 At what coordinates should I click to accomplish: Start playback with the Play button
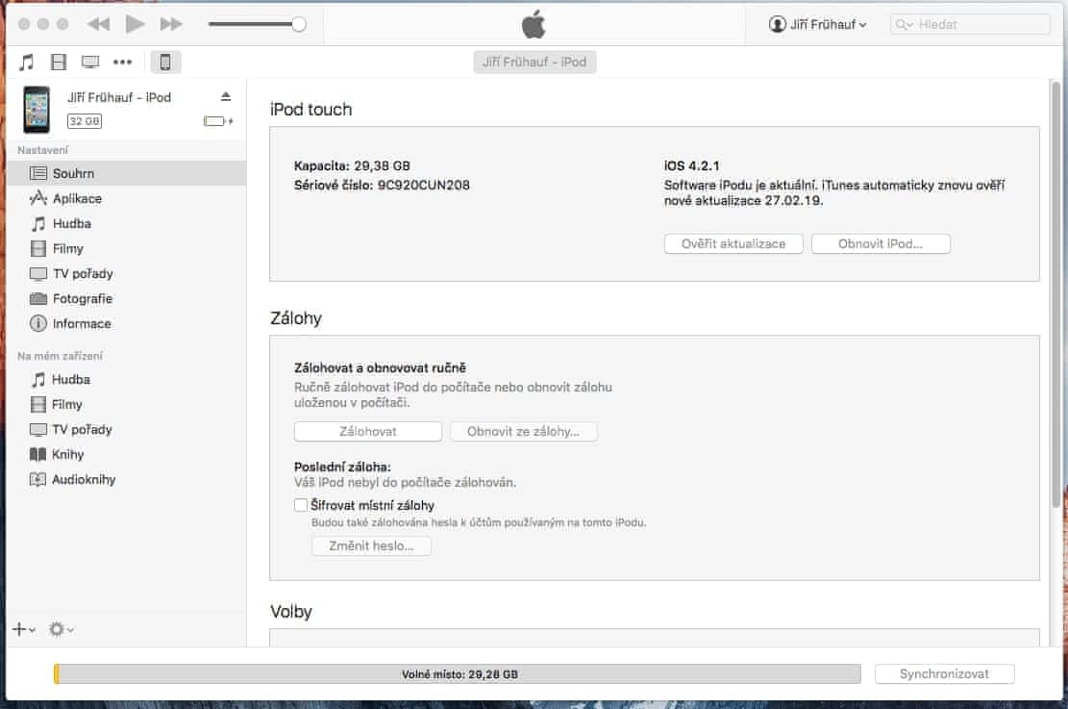pos(135,25)
